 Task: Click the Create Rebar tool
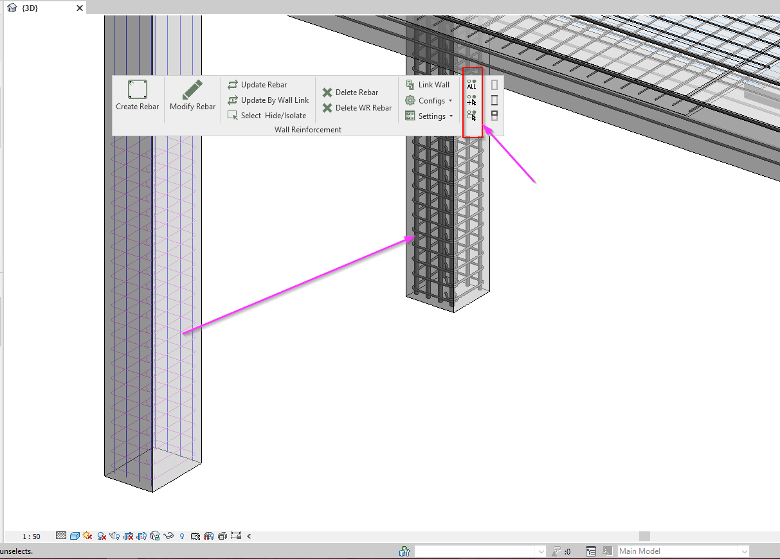coord(137,96)
